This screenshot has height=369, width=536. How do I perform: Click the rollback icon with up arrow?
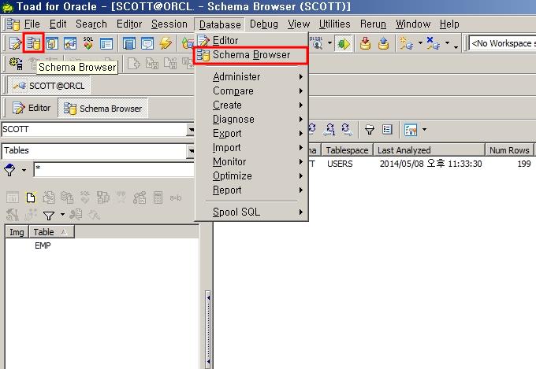(x=385, y=43)
